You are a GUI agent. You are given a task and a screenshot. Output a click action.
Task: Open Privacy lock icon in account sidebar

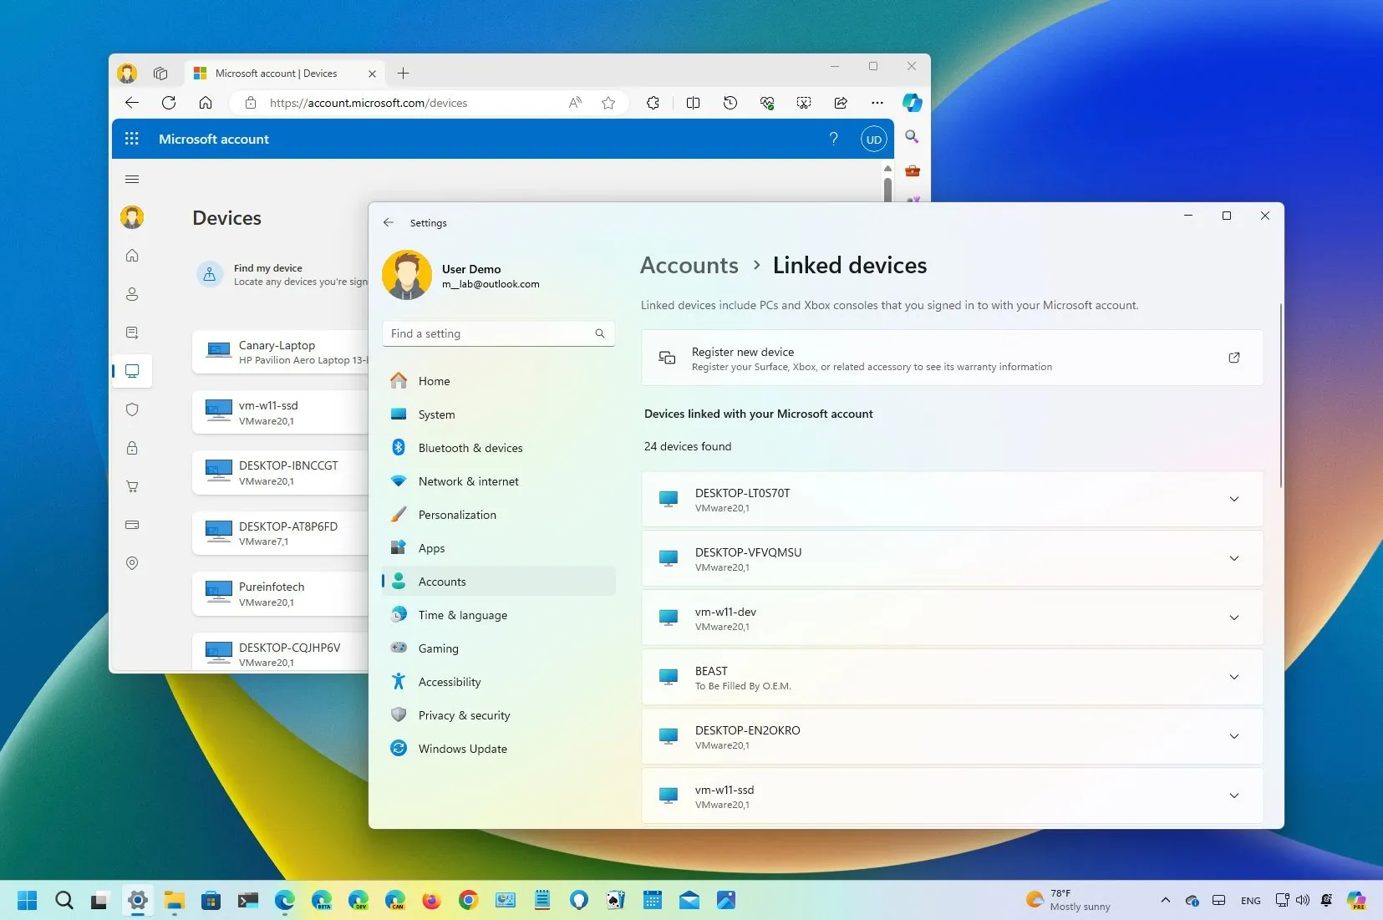[132, 448]
